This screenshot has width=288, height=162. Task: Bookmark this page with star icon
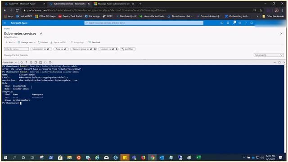point(261,10)
